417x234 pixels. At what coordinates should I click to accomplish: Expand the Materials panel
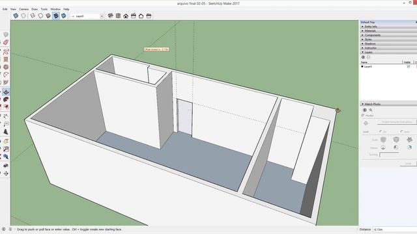click(388, 31)
